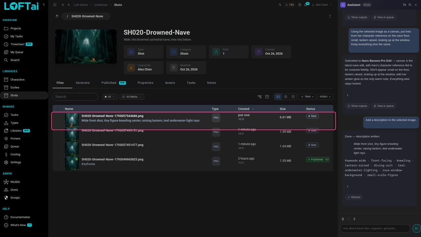Image resolution: width=421 pixels, height=237 pixels.
Task: Click the first View in queue button
Action: (x=384, y=17)
